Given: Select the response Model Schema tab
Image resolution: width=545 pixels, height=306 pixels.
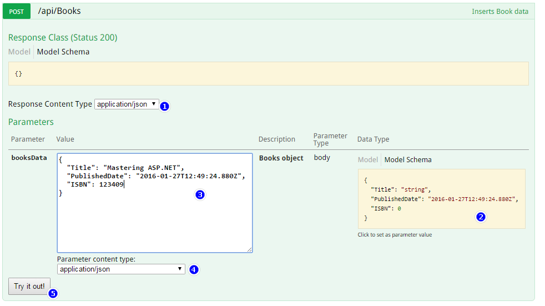Looking at the screenshot, I should [63, 52].
